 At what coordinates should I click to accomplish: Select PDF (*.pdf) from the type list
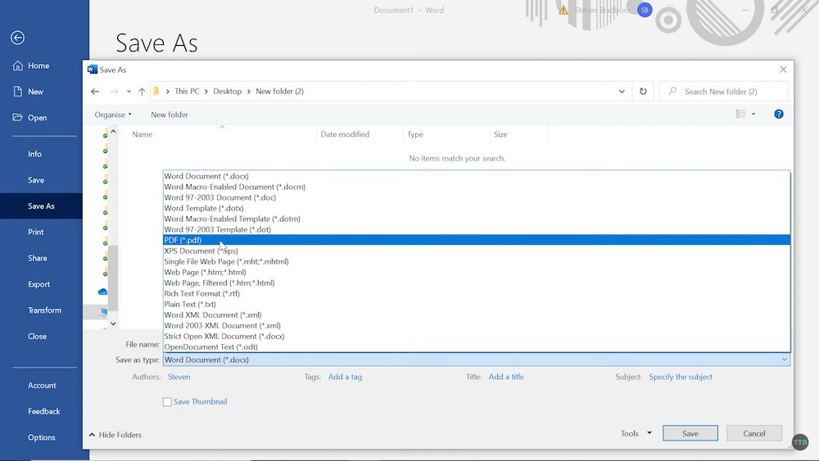click(477, 240)
